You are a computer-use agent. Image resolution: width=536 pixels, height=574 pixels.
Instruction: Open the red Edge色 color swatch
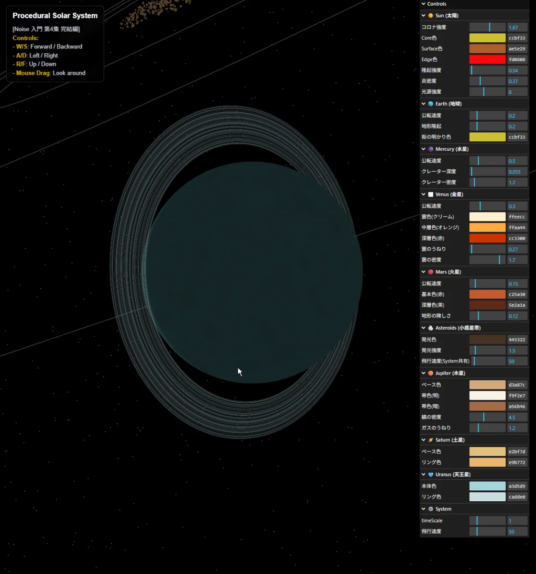(487, 59)
